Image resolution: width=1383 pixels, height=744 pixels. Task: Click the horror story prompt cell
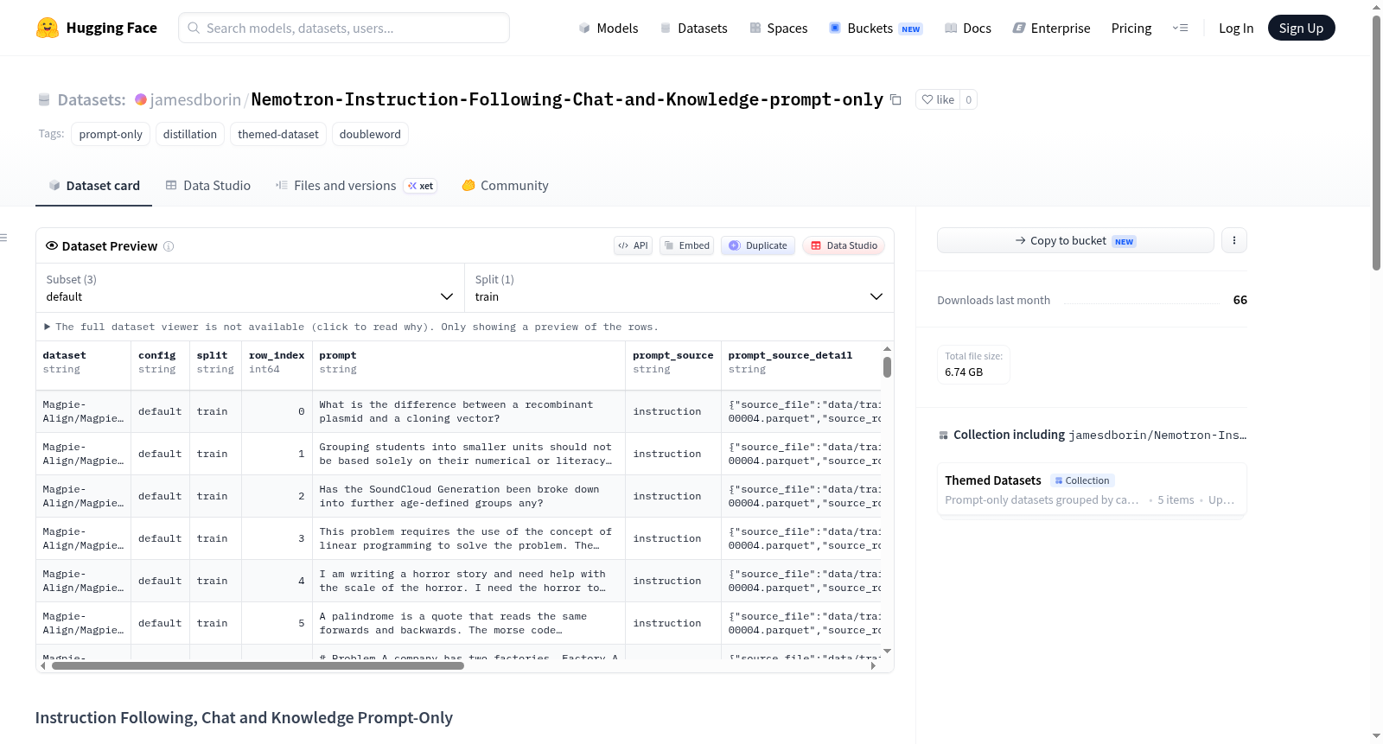pos(468,581)
